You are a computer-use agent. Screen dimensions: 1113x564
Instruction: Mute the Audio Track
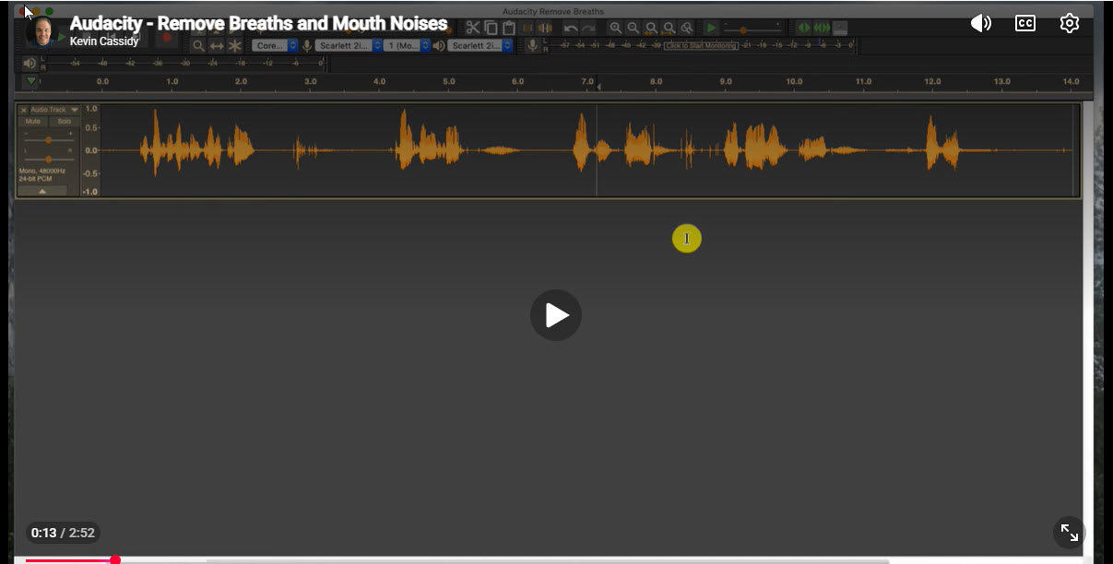pos(33,122)
